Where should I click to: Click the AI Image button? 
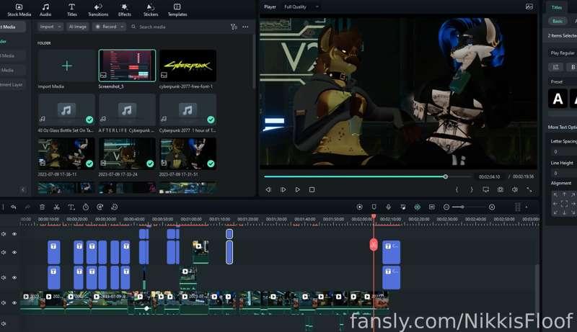[78, 27]
